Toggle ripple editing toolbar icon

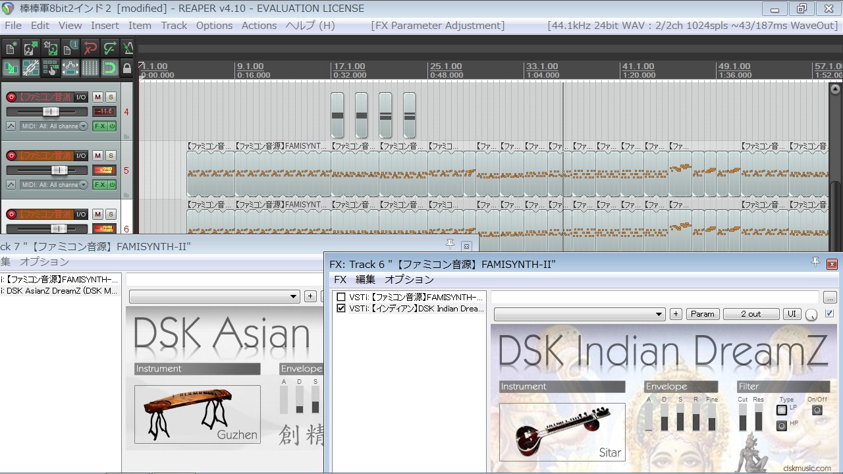point(51,68)
